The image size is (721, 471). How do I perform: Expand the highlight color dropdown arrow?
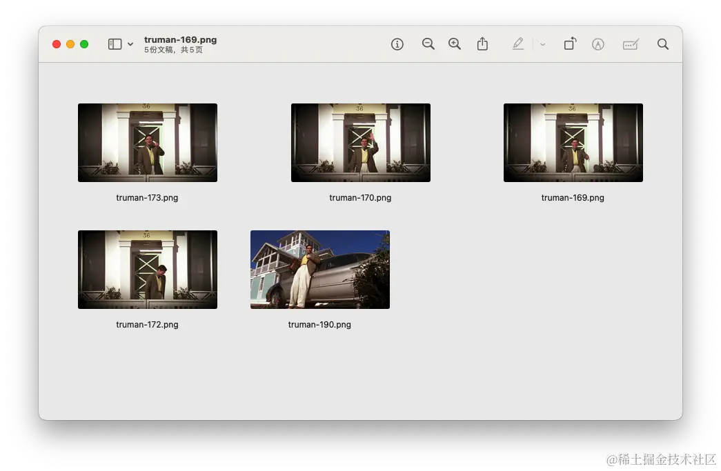tap(542, 44)
